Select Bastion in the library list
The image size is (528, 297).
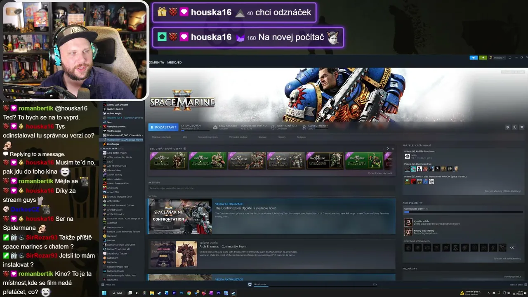click(111, 240)
